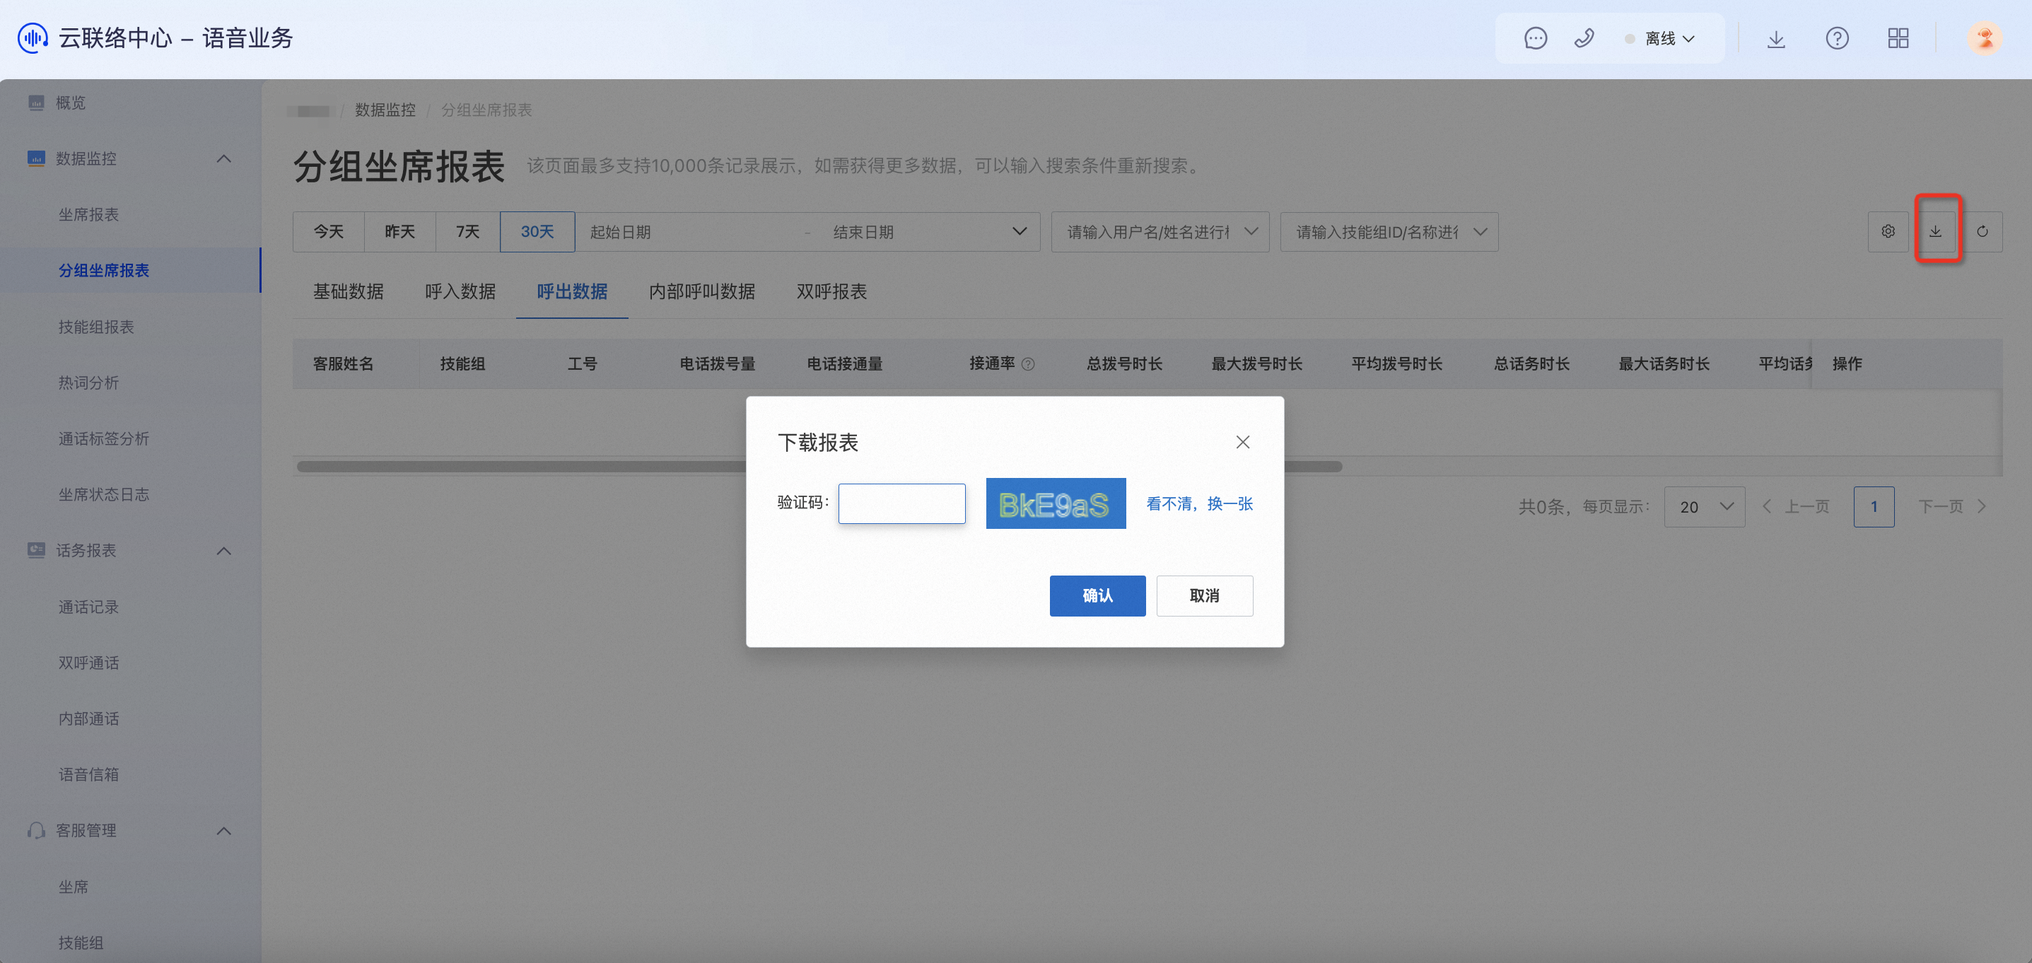Open 热词分析 in the sidebar
This screenshot has width=2032, height=963.
[88, 383]
